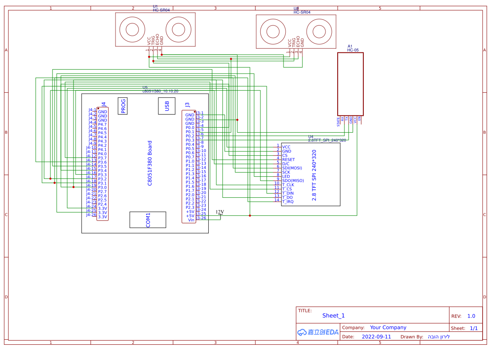Select the J3 connector header
This screenshot has height=349, width=491.
189,166
